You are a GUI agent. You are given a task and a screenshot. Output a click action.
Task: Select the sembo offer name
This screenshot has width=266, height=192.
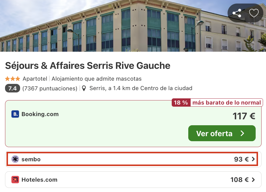point(31,159)
